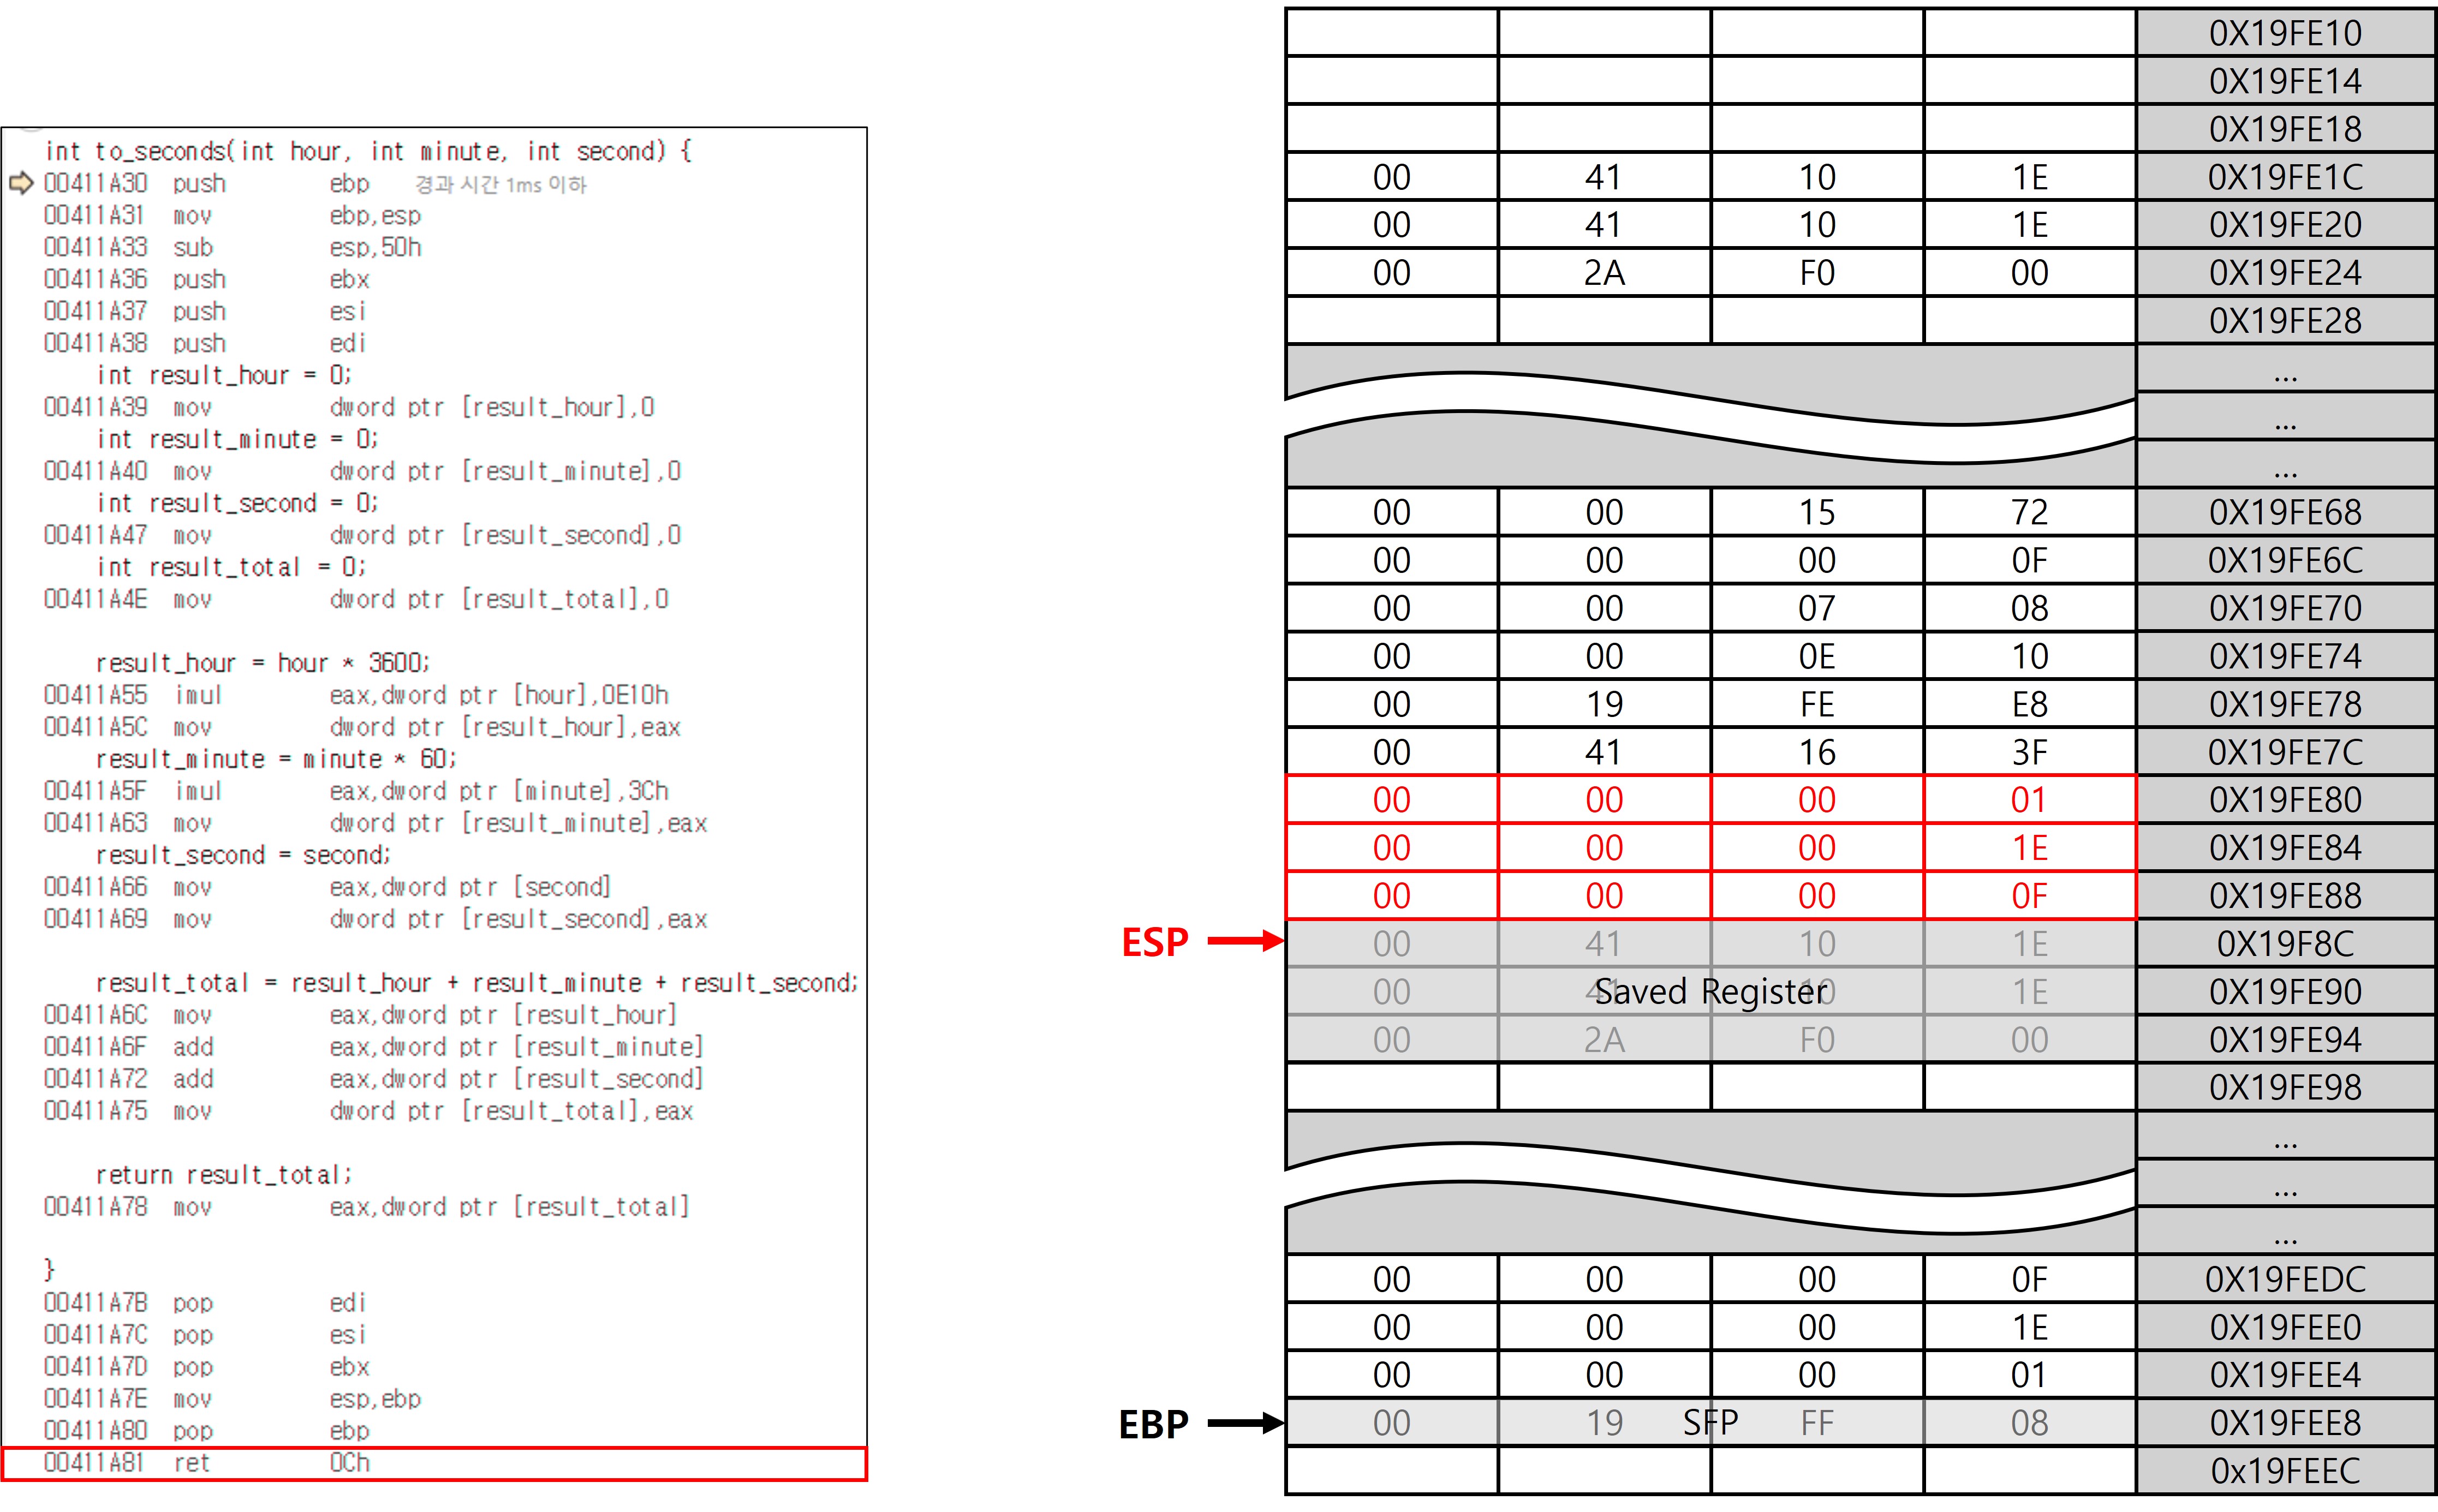
Task: Click the black EBP arrow pointer
Action: 1245,1423
